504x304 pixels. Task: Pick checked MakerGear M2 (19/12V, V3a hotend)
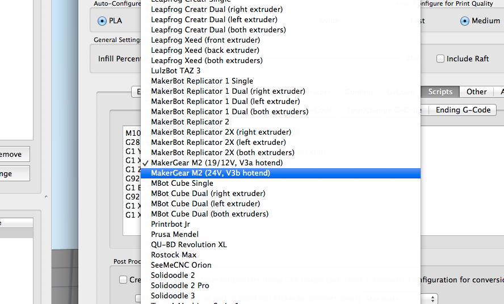coord(216,163)
